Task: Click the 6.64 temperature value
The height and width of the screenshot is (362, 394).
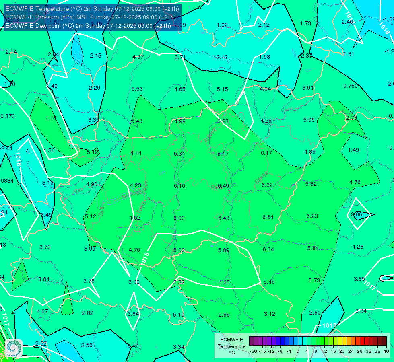Action: coord(268,217)
